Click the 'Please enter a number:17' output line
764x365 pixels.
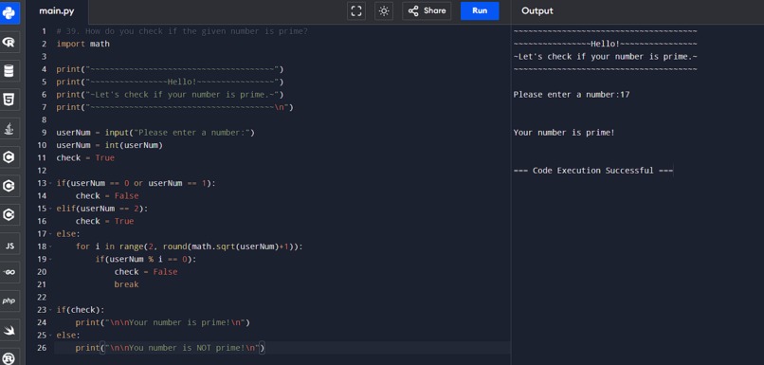click(571, 95)
